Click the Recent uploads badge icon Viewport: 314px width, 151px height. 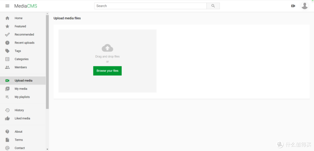(7, 43)
